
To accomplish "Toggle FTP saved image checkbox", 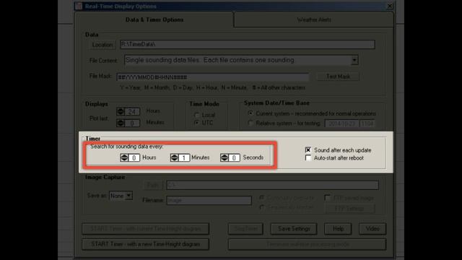I will pos(327,198).
